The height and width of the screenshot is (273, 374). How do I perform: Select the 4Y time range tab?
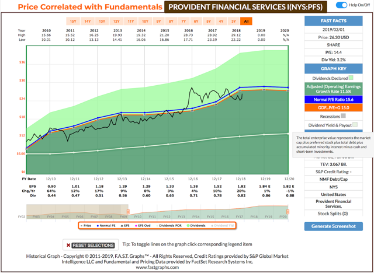(x=221, y=22)
